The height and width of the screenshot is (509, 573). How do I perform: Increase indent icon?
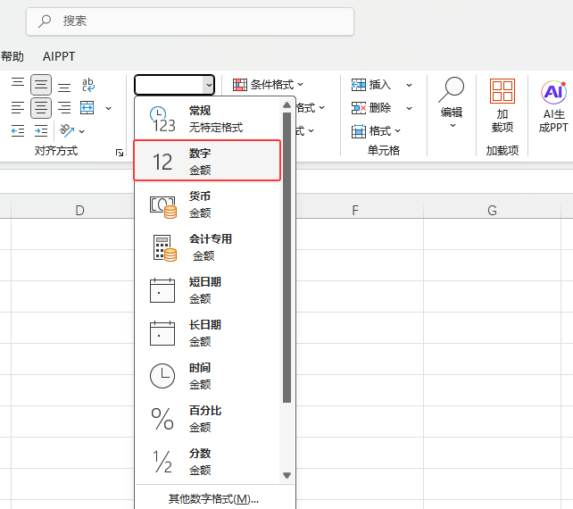point(41,130)
